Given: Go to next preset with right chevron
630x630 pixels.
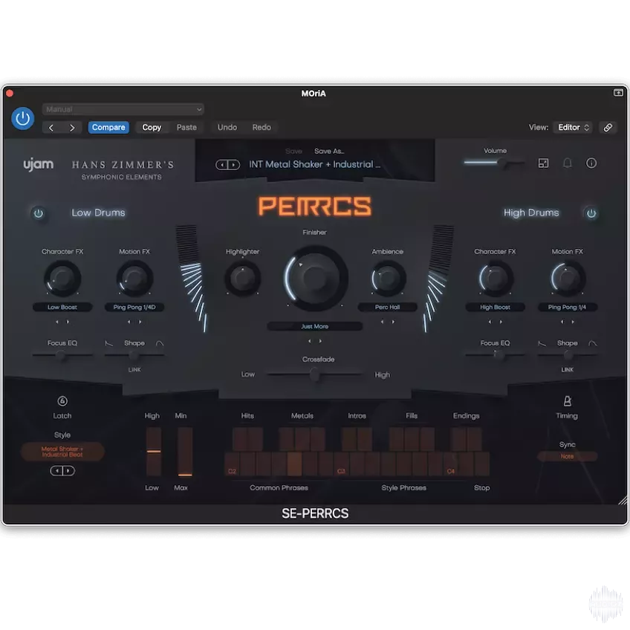Looking at the screenshot, I should (72, 128).
